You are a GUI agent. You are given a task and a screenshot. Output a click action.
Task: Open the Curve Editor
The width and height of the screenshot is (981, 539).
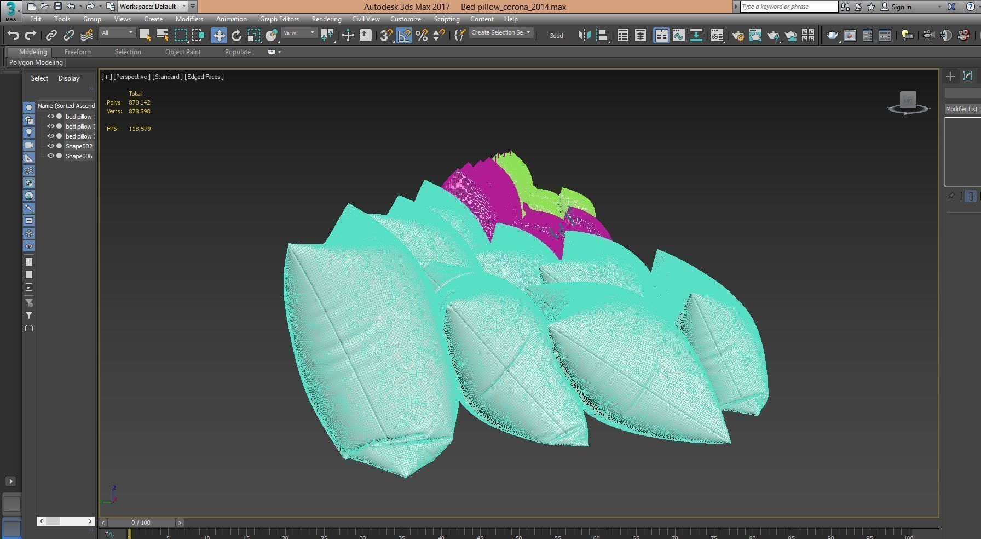click(679, 36)
